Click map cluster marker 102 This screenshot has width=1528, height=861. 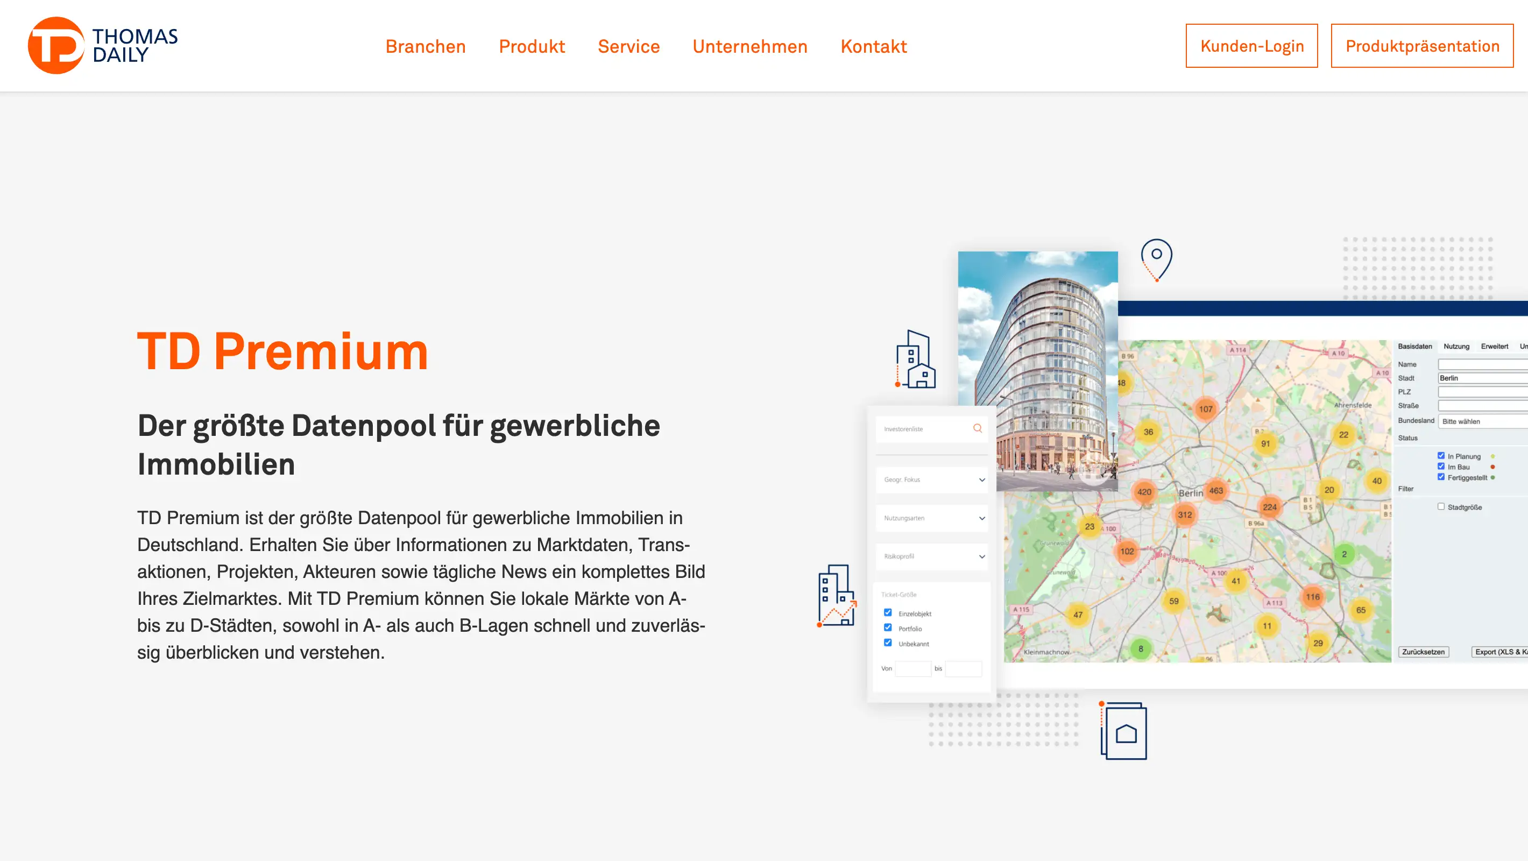click(1127, 551)
